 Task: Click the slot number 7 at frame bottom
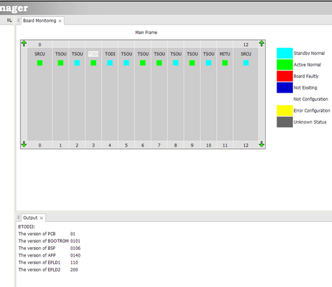[x=159, y=146]
